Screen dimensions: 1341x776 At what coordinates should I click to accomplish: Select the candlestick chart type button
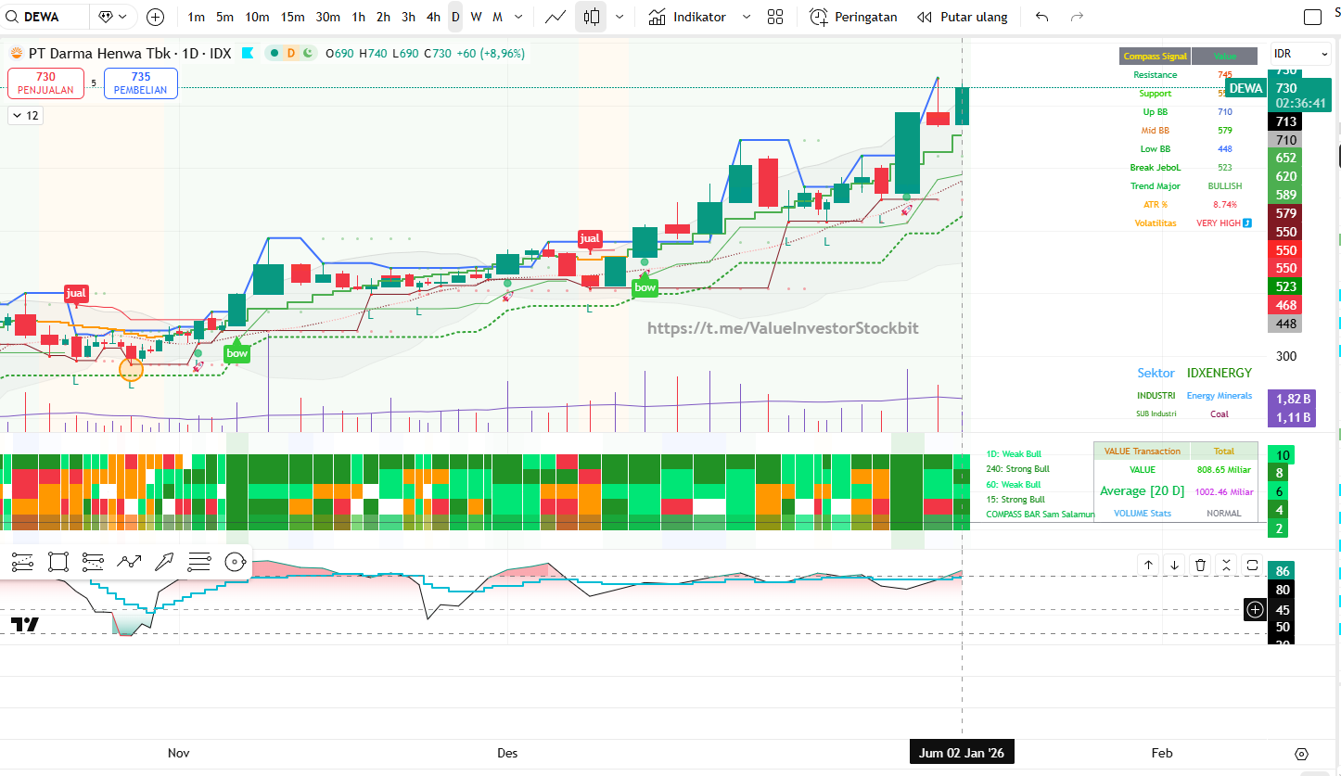(591, 17)
